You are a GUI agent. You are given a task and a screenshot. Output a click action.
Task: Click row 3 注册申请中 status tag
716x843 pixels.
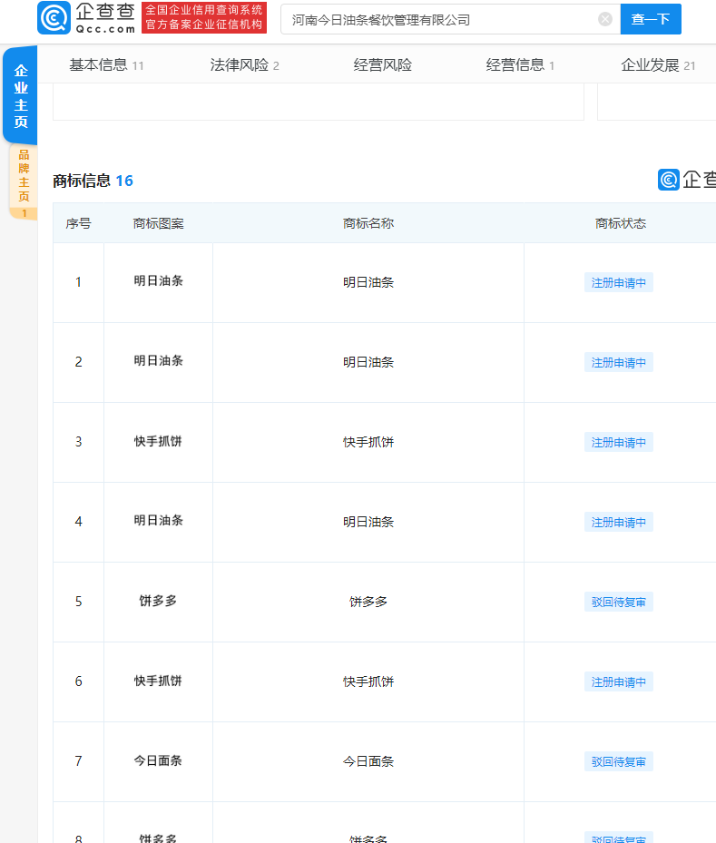pos(619,442)
